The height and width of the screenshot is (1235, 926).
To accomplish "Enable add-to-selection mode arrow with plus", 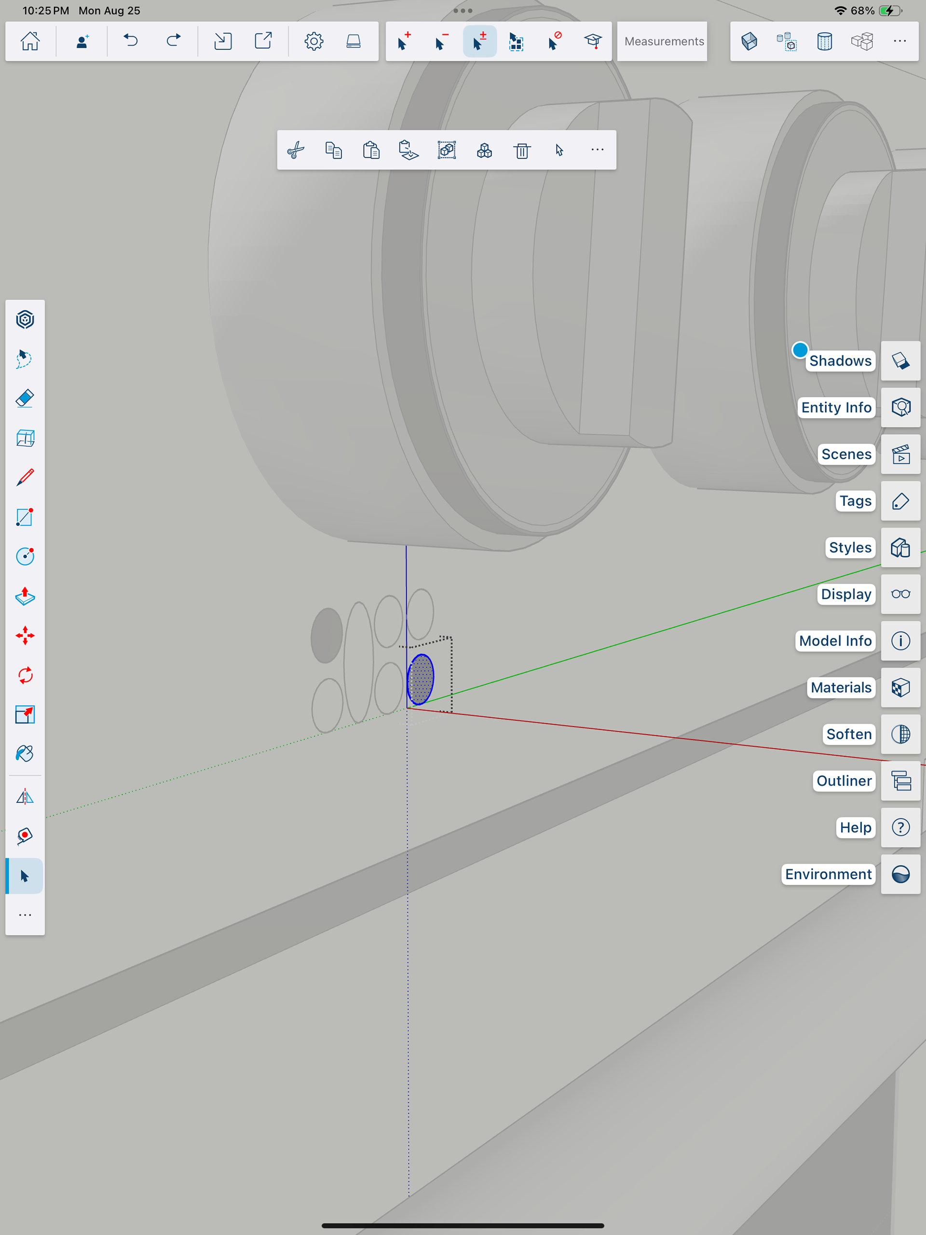I will (404, 41).
